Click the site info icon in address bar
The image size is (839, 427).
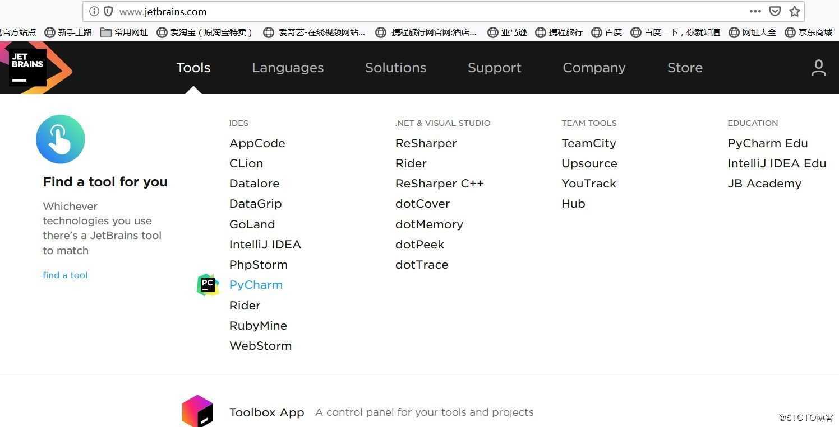click(x=94, y=11)
